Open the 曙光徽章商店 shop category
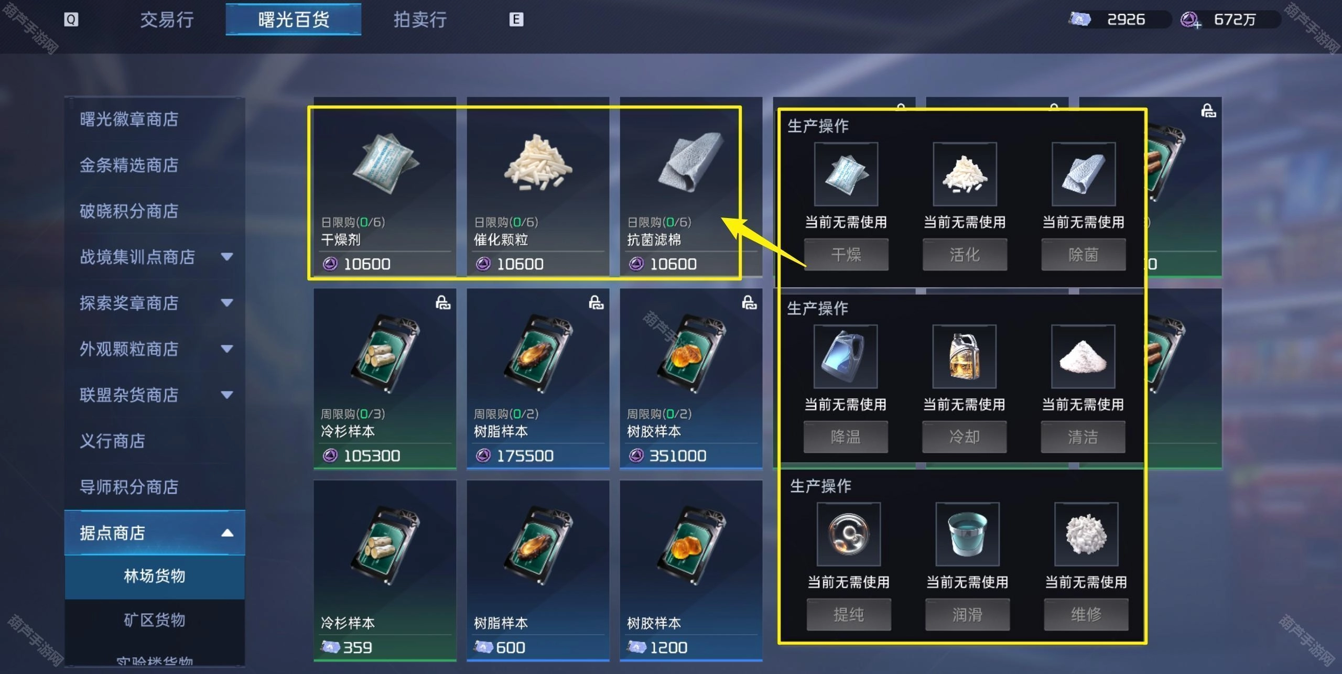Image resolution: width=1342 pixels, height=674 pixels. (x=129, y=119)
